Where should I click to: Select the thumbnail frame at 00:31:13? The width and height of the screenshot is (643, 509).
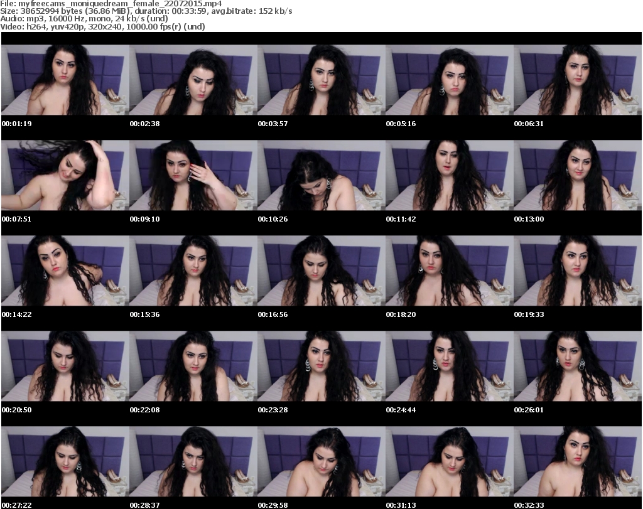450,461
